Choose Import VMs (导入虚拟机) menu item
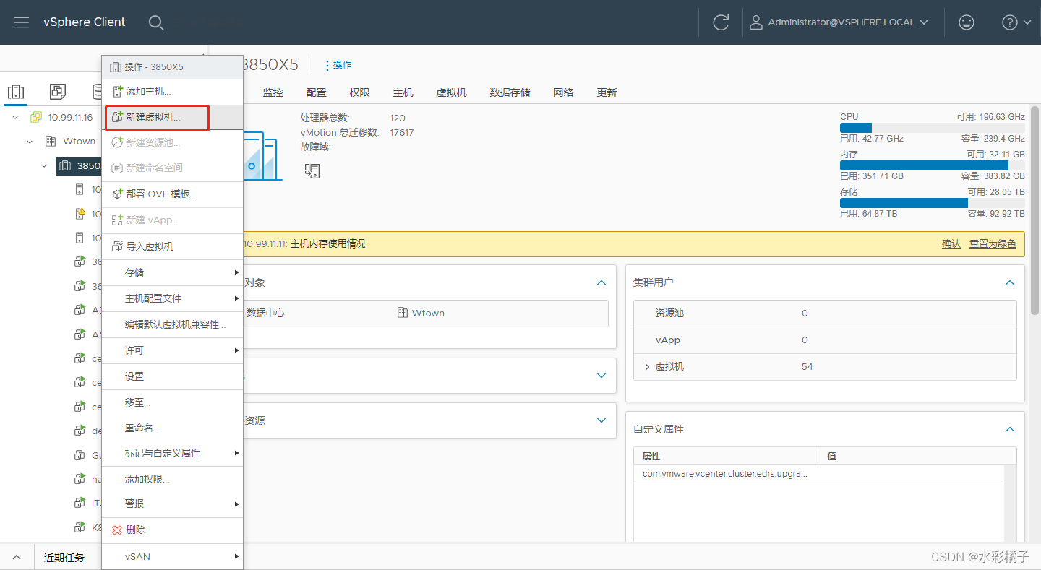This screenshot has width=1041, height=570. 172,246
